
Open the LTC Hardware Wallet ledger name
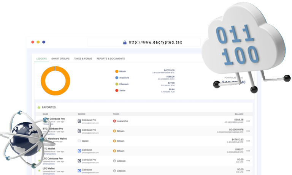click(56, 139)
